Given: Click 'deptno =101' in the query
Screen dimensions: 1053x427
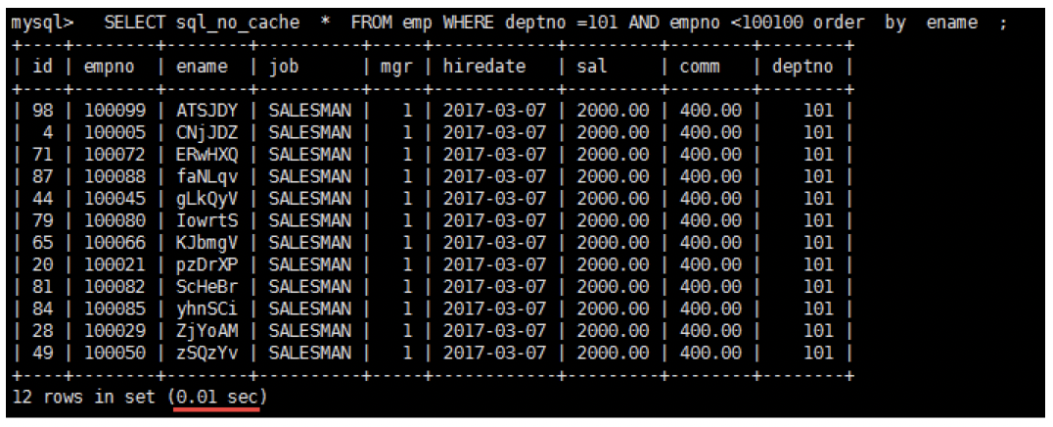Looking at the screenshot, I should point(562,23).
